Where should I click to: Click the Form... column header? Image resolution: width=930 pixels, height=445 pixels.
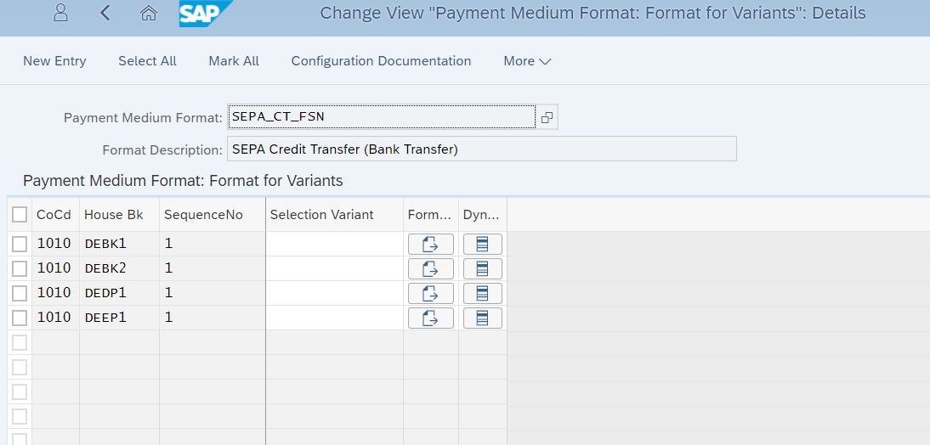[430, 215]
